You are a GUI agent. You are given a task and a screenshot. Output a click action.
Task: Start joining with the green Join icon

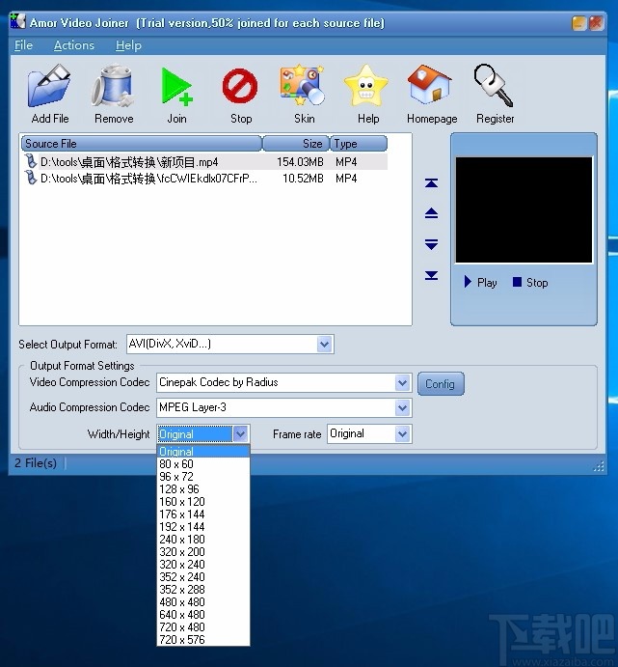coord(176,87)
